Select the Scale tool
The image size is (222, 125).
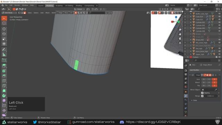tap(4, 39)
